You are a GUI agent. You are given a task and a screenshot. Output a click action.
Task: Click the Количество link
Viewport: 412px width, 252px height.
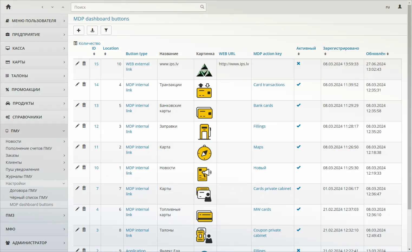click(89, 43)
